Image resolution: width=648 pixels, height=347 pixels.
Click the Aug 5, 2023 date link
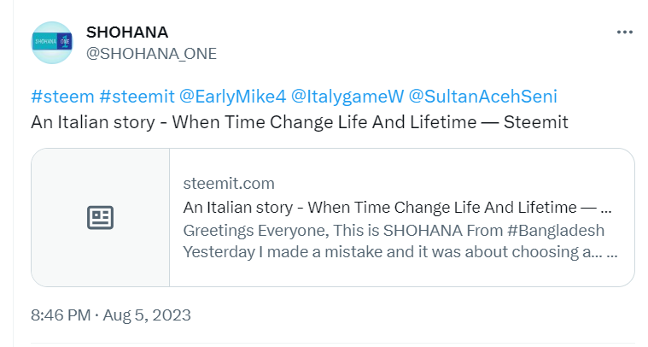click(x=147, y=315)
